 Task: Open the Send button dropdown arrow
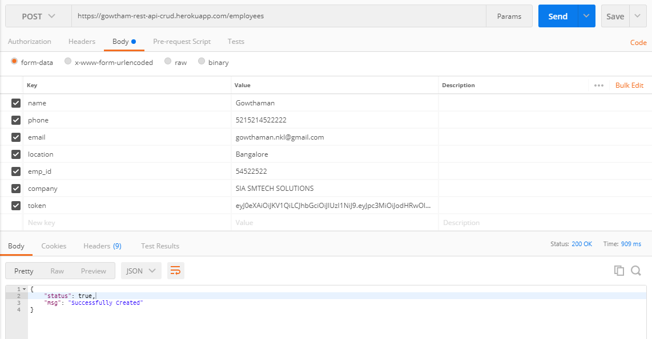coord(586,16)
